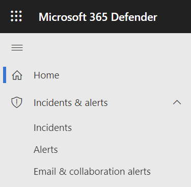191x187 pixels.
Task: Click the Home house icon
Action: click(x=17, y=75)
